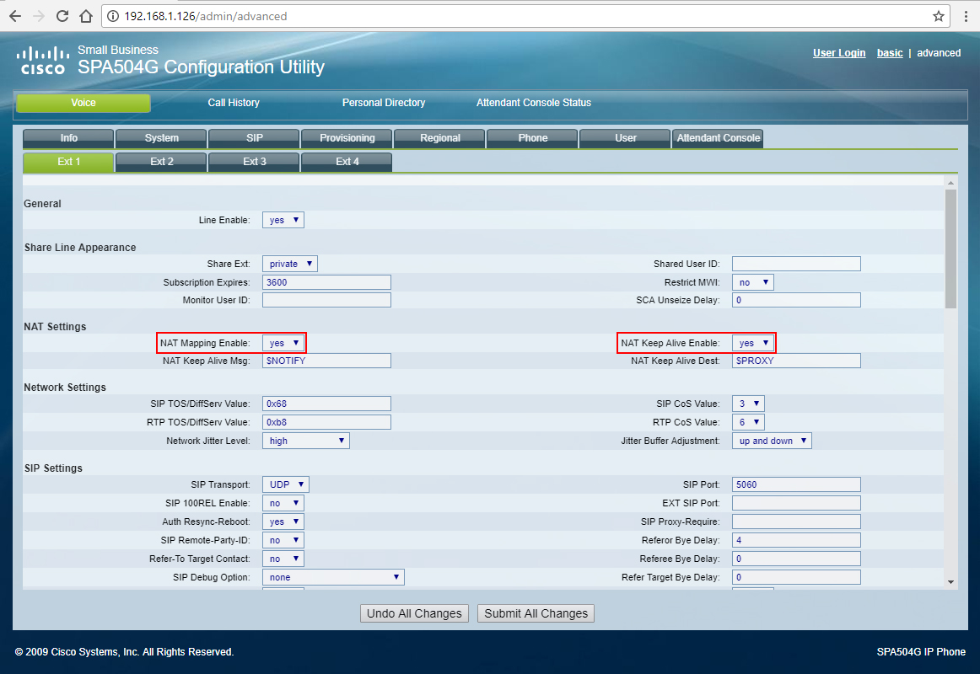Screen dimensions: 980x674
Task: Click the SIP TOS/DiffServ Value field
Action: (327, 404)
